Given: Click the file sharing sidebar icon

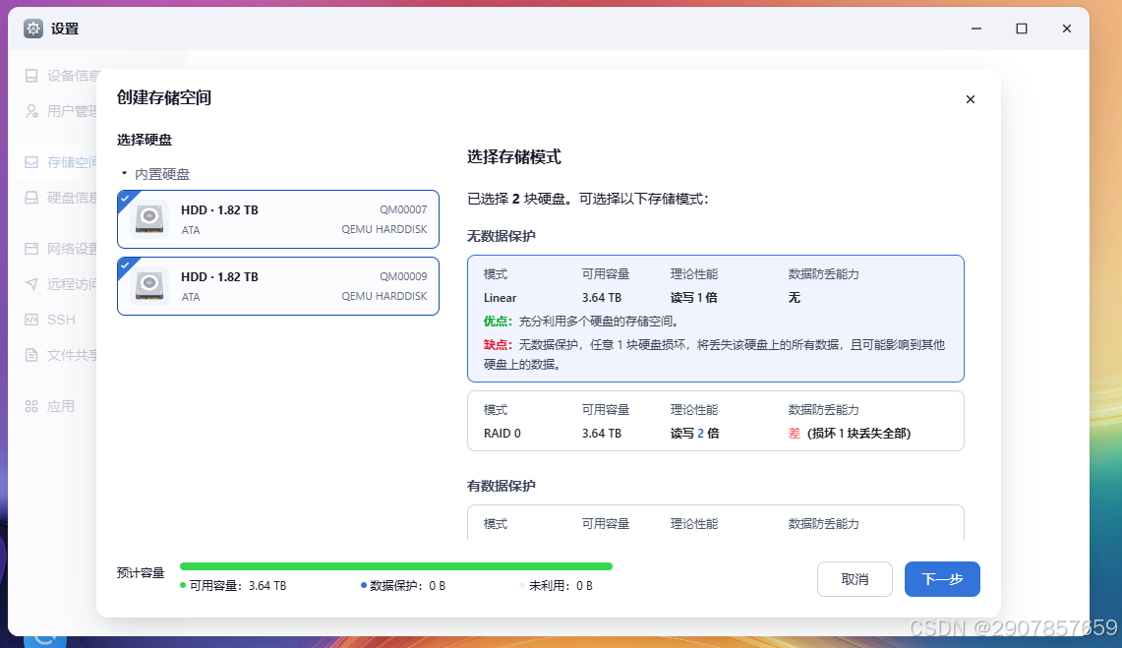Looking at the screenshot, I should click(31, 355).
